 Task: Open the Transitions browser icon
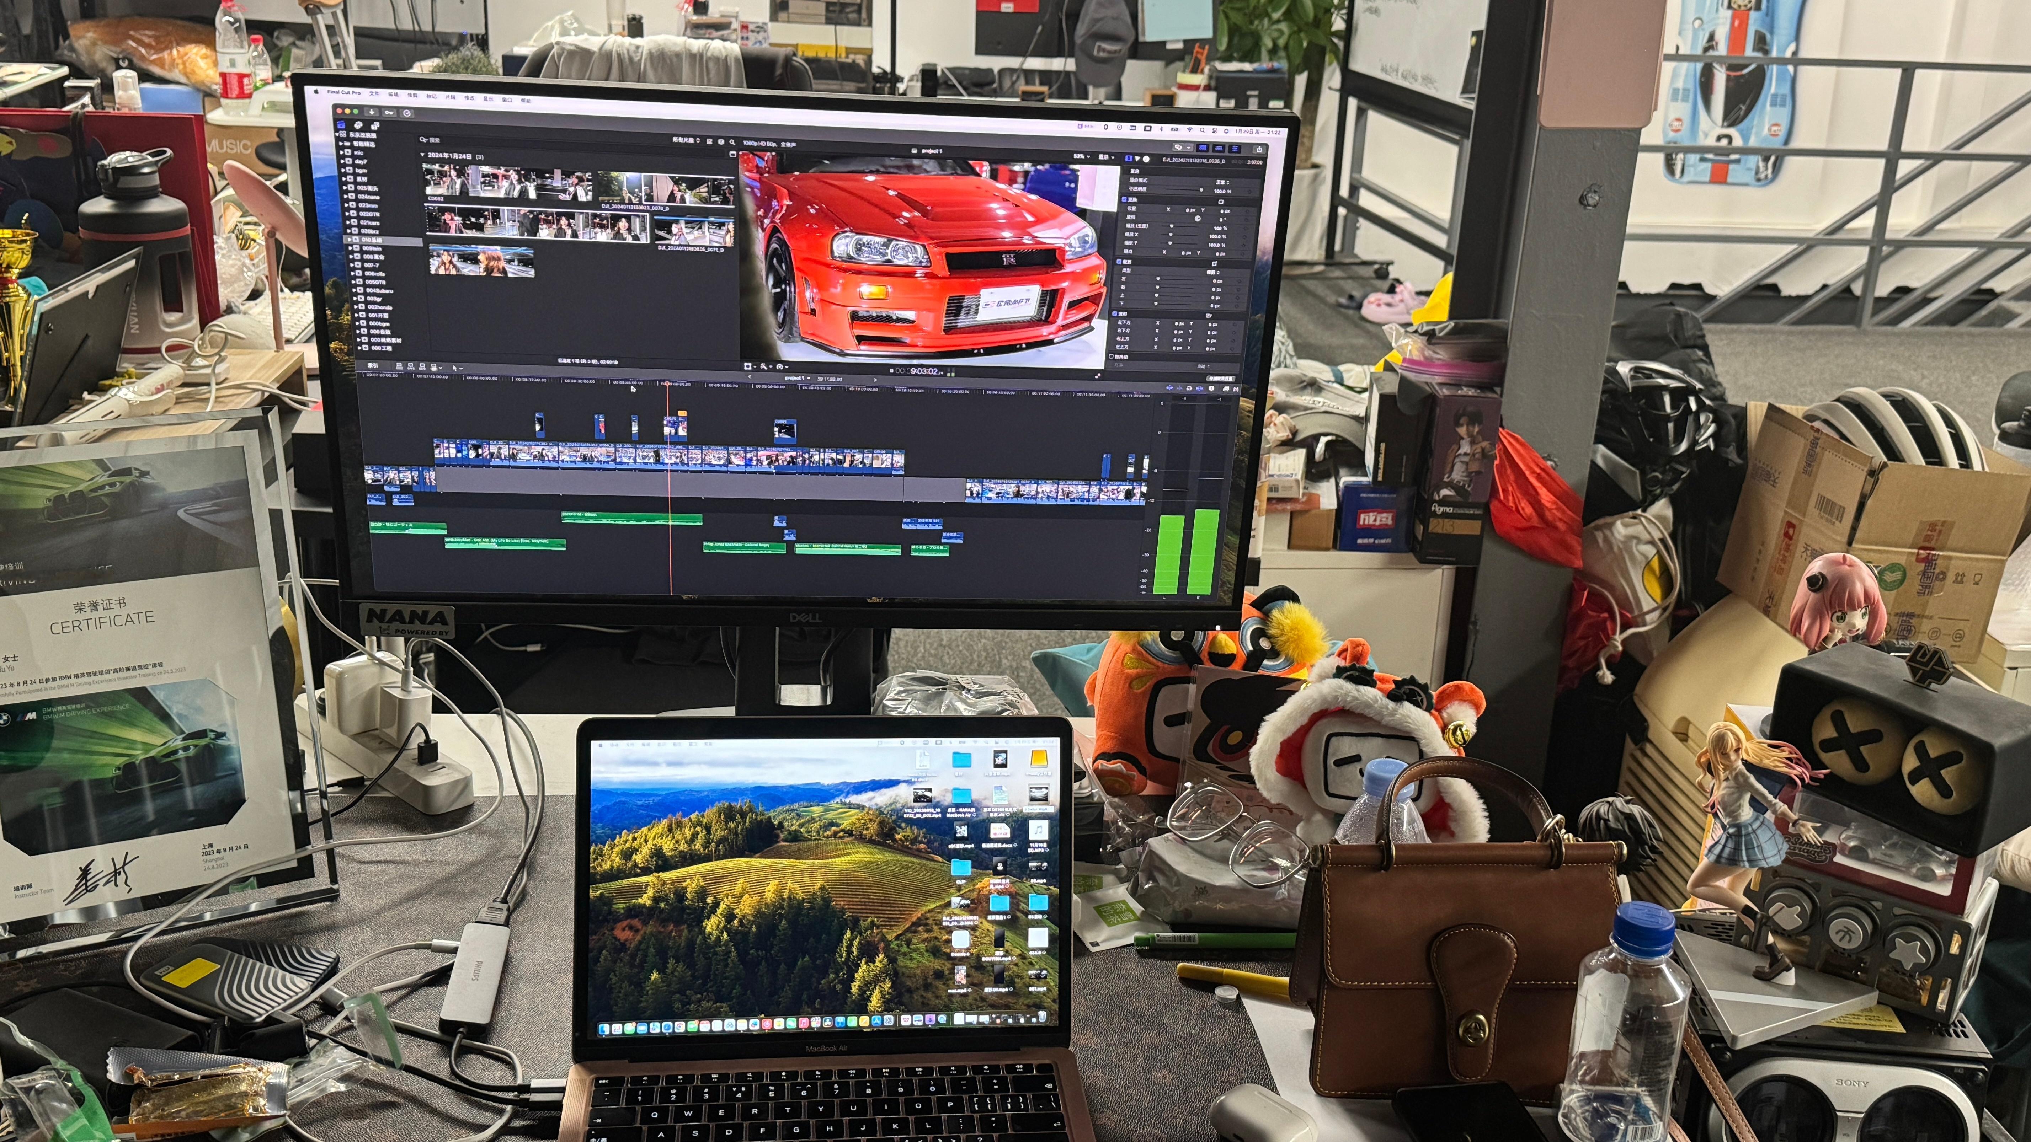click(1236, 389)
